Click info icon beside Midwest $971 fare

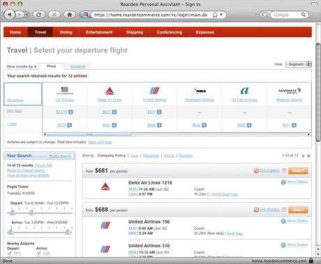pos(294,125)
